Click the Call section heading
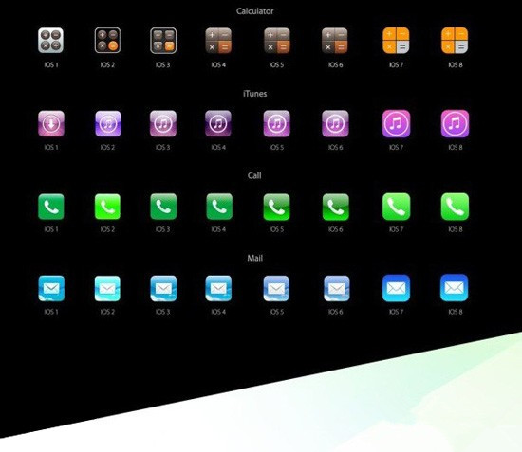Screen dimensions: 522x452 (254, 175)
